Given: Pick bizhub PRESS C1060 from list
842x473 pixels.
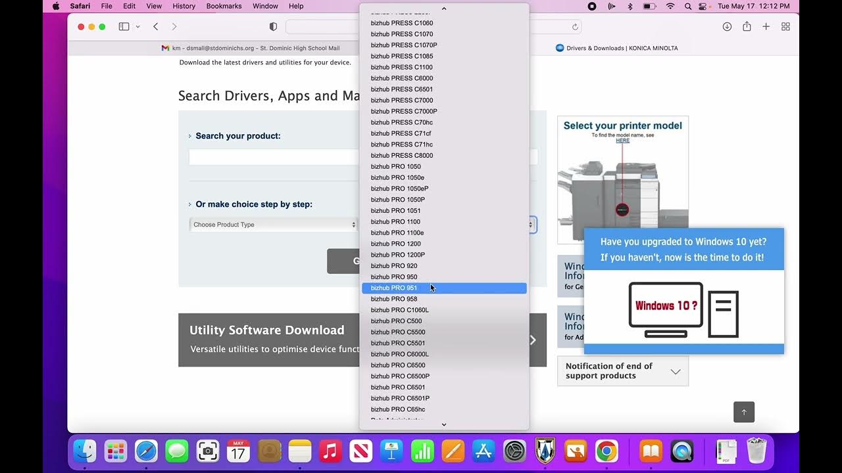Looking at the screenshot, I should tap(444, 23).
